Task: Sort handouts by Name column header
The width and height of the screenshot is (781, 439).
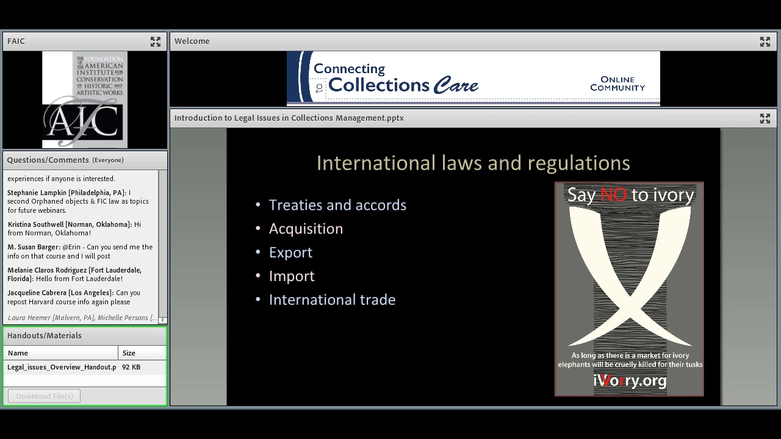Action: tap(61, 353)
